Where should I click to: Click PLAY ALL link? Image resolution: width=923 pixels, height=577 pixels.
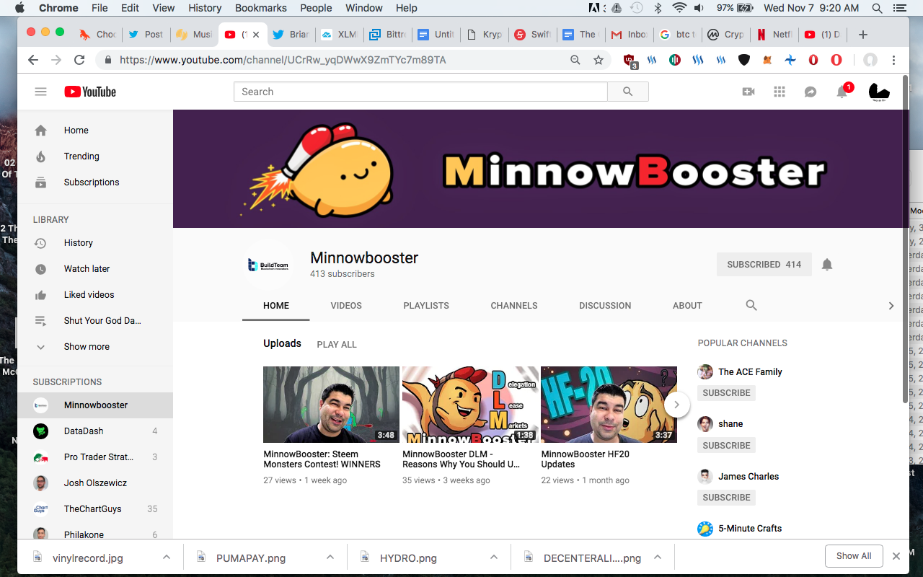click(x=337, y=345)
